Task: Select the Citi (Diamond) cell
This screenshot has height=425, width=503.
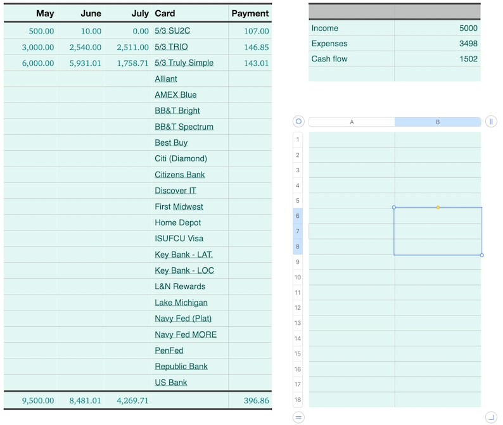Action: click(190, 159)
